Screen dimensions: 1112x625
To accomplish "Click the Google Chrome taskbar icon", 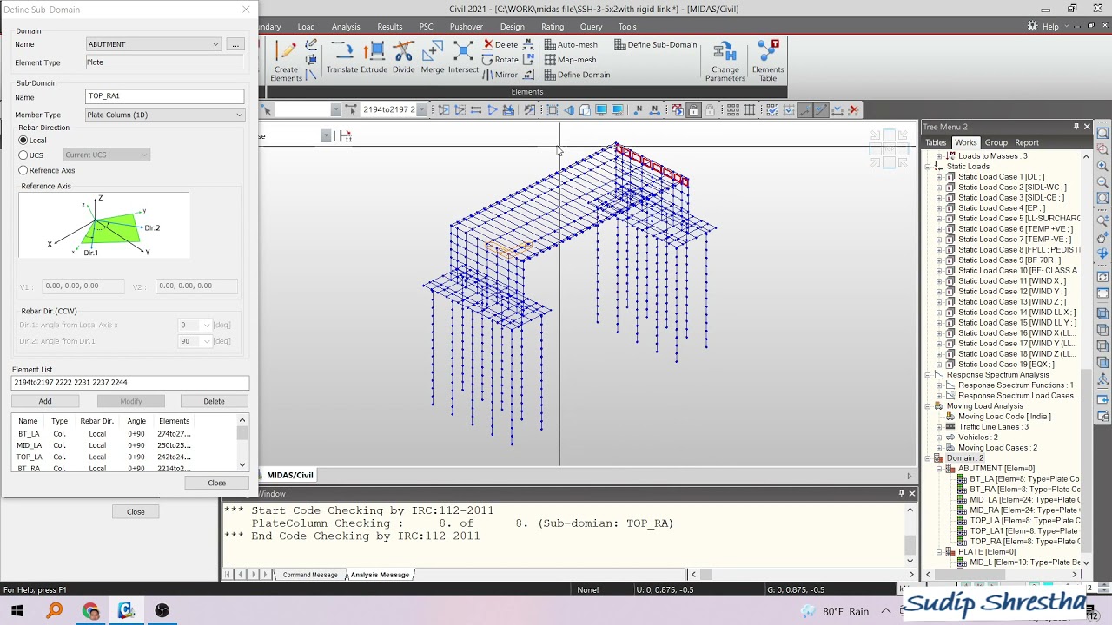I will pyautogui.click(x=90, y=611).
